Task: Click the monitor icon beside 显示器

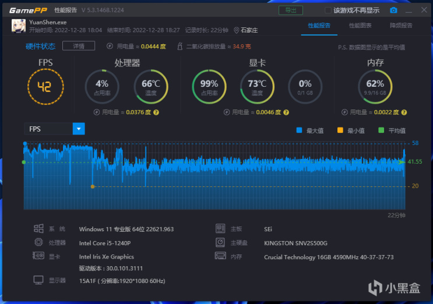Action: tap(38, 280)
